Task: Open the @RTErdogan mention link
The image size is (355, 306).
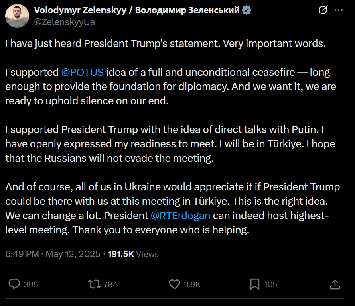Action: click(x=180, y=216)
